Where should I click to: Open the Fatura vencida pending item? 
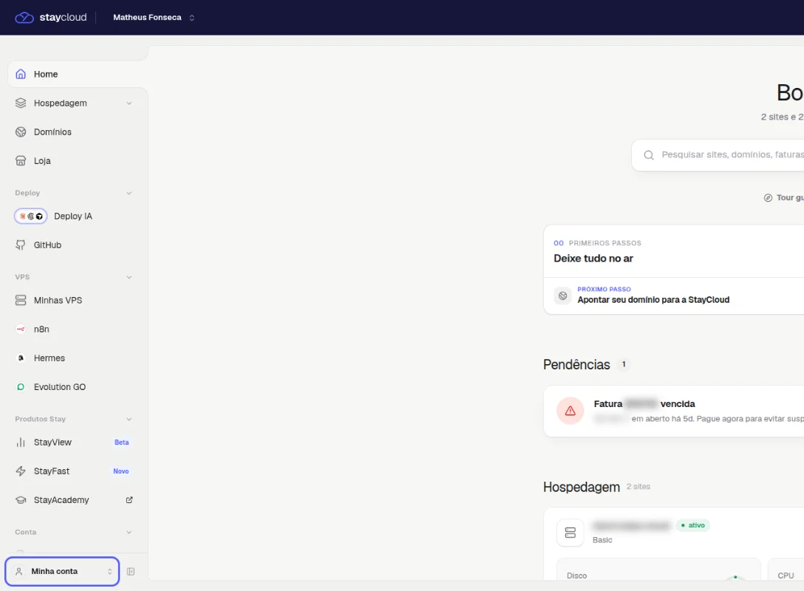click(674, 411)
